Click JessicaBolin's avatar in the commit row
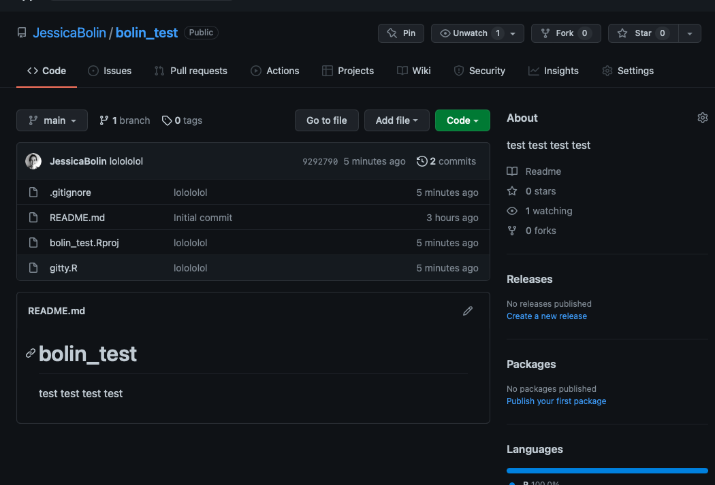The height and width of the screenshot is (485, 715). (33, 161)
